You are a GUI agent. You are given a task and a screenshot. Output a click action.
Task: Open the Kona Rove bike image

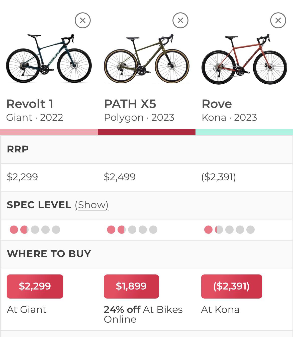click(244, 59)
